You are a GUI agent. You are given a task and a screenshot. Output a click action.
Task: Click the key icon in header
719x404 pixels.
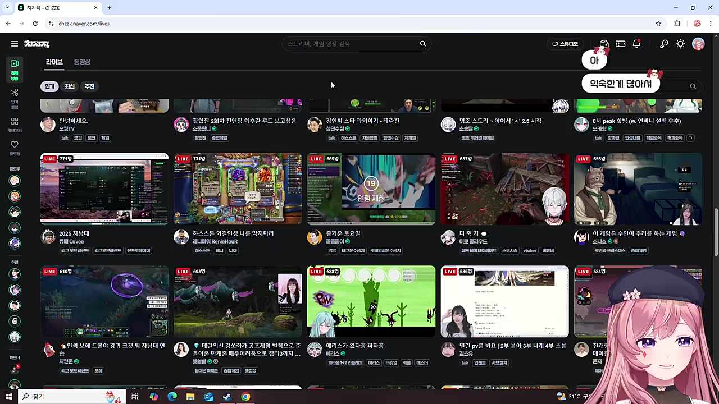664,44
